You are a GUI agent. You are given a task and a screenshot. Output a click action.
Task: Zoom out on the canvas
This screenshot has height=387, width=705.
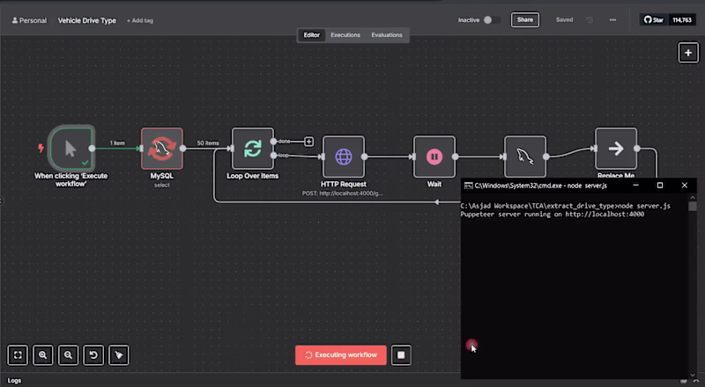(x=68, y=355)
